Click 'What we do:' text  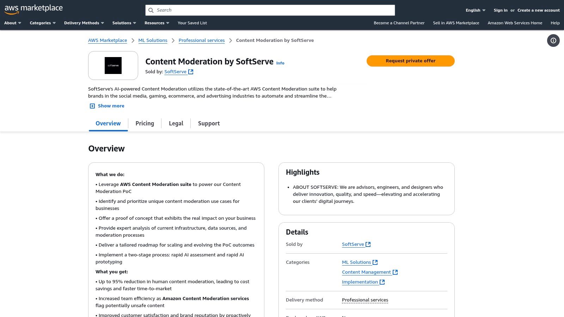point(110,175)
